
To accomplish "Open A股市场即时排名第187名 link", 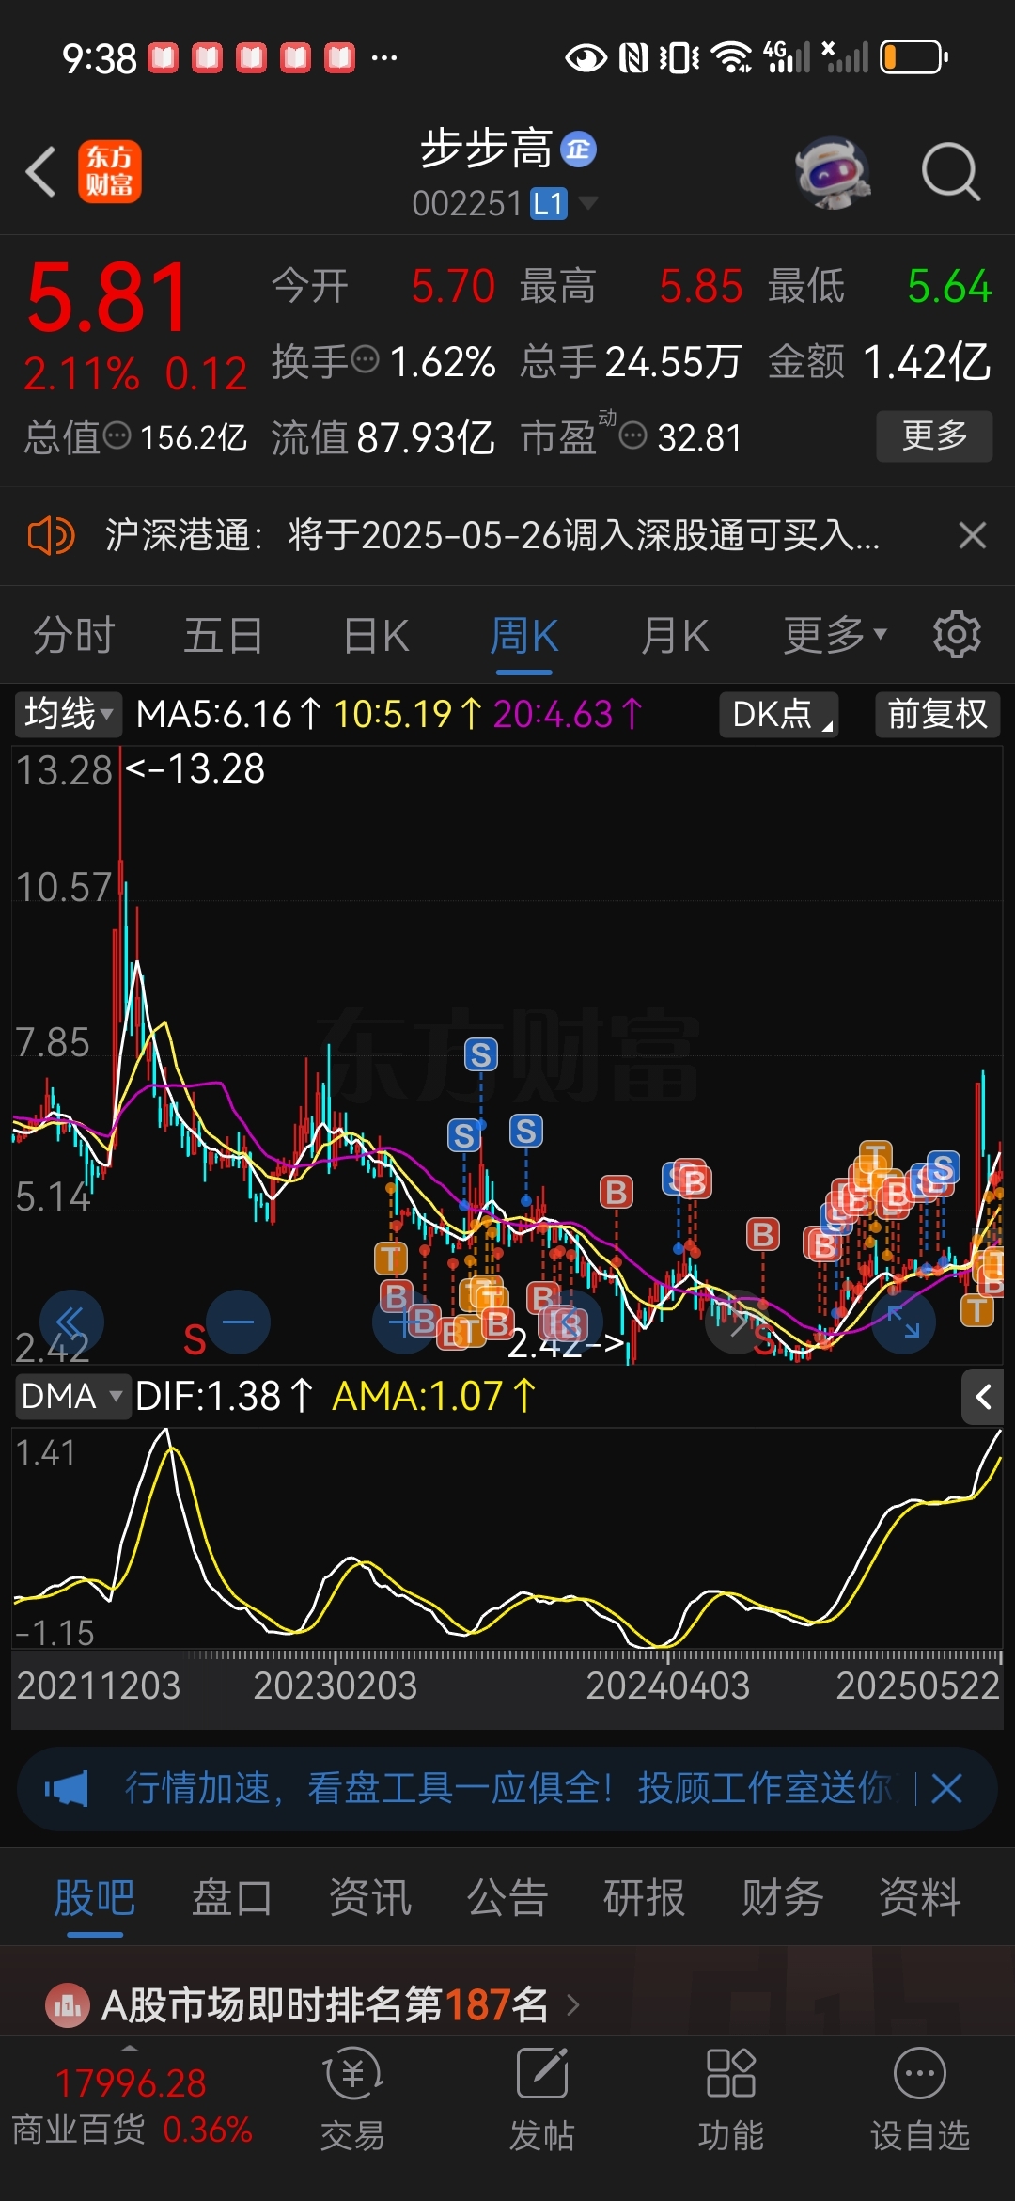I will 325,2005.
